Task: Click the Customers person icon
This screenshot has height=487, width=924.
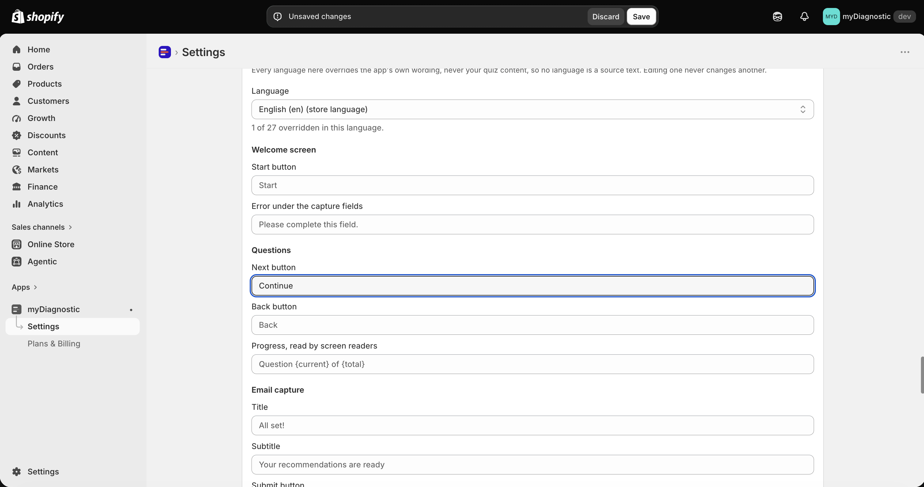Action: coord(17,101)
